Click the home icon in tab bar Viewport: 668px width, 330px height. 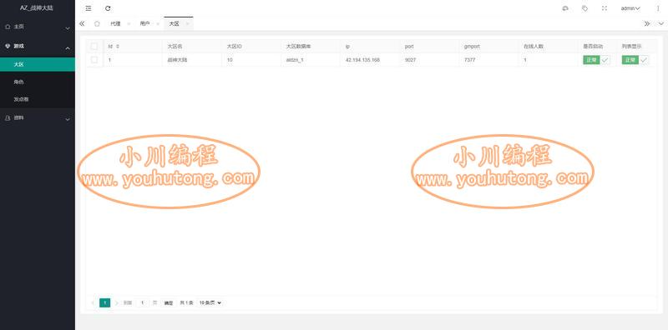[x=97, y=24]
